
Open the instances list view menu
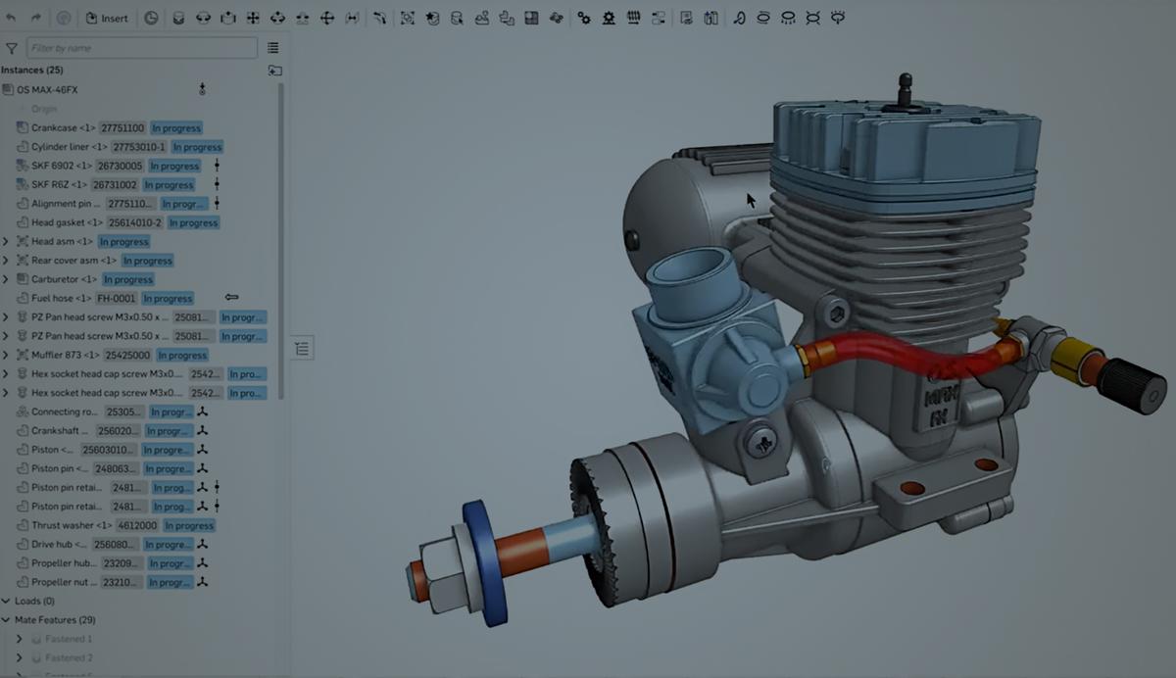(272, 47)
